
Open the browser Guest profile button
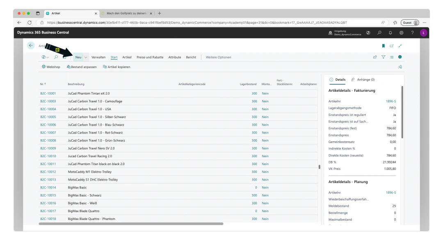pyautogui.click(x=410, y=23)
